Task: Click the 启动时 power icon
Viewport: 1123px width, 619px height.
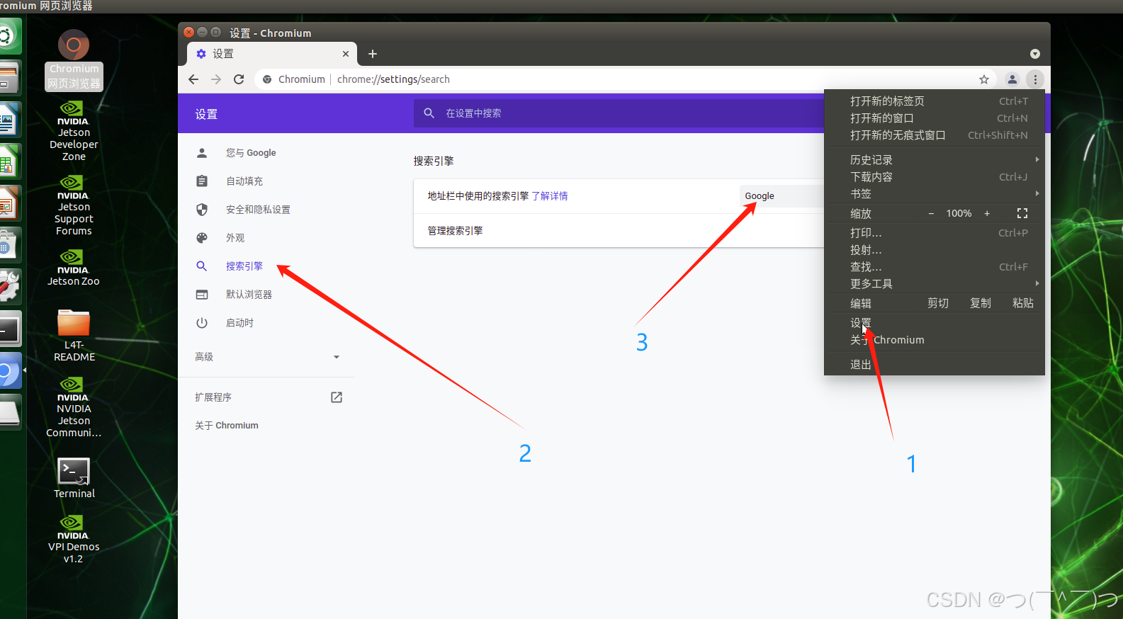Action: (x=202, y=323)
